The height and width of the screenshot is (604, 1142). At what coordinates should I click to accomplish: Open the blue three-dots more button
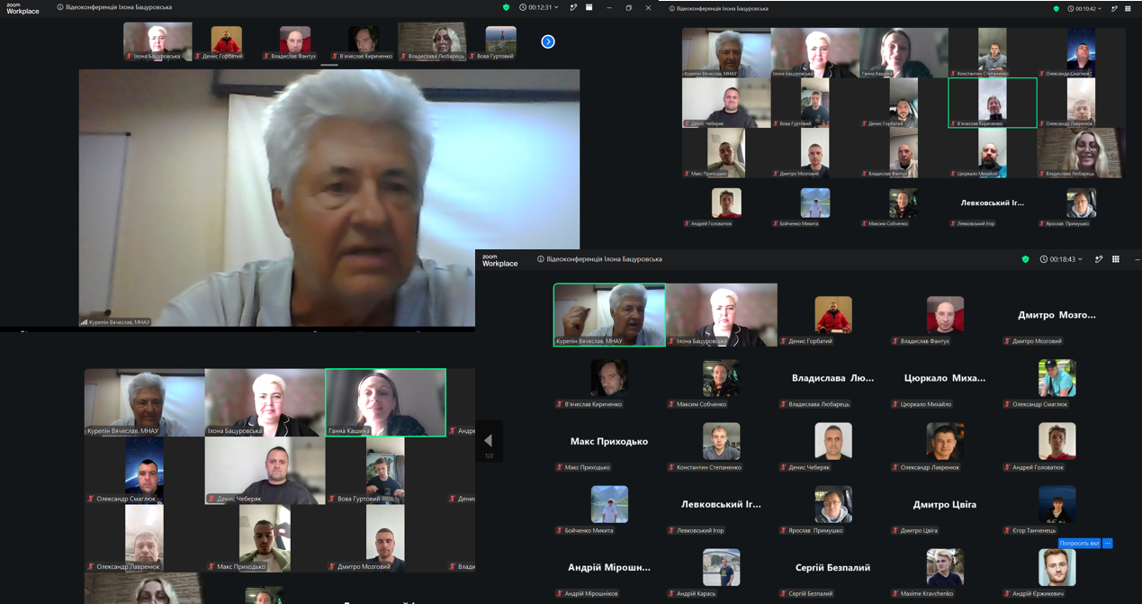[x=1108, y=543]
